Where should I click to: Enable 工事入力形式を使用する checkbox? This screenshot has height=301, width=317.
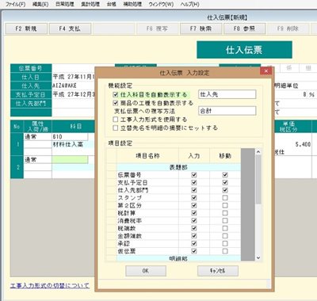pos(116,120)
